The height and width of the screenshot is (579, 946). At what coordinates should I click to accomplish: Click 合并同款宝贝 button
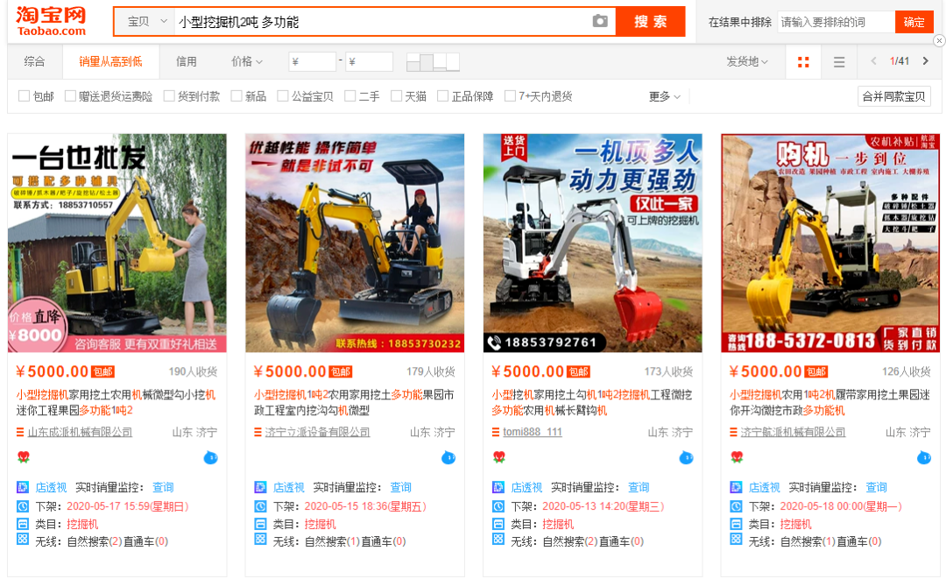tap(893, 96)
